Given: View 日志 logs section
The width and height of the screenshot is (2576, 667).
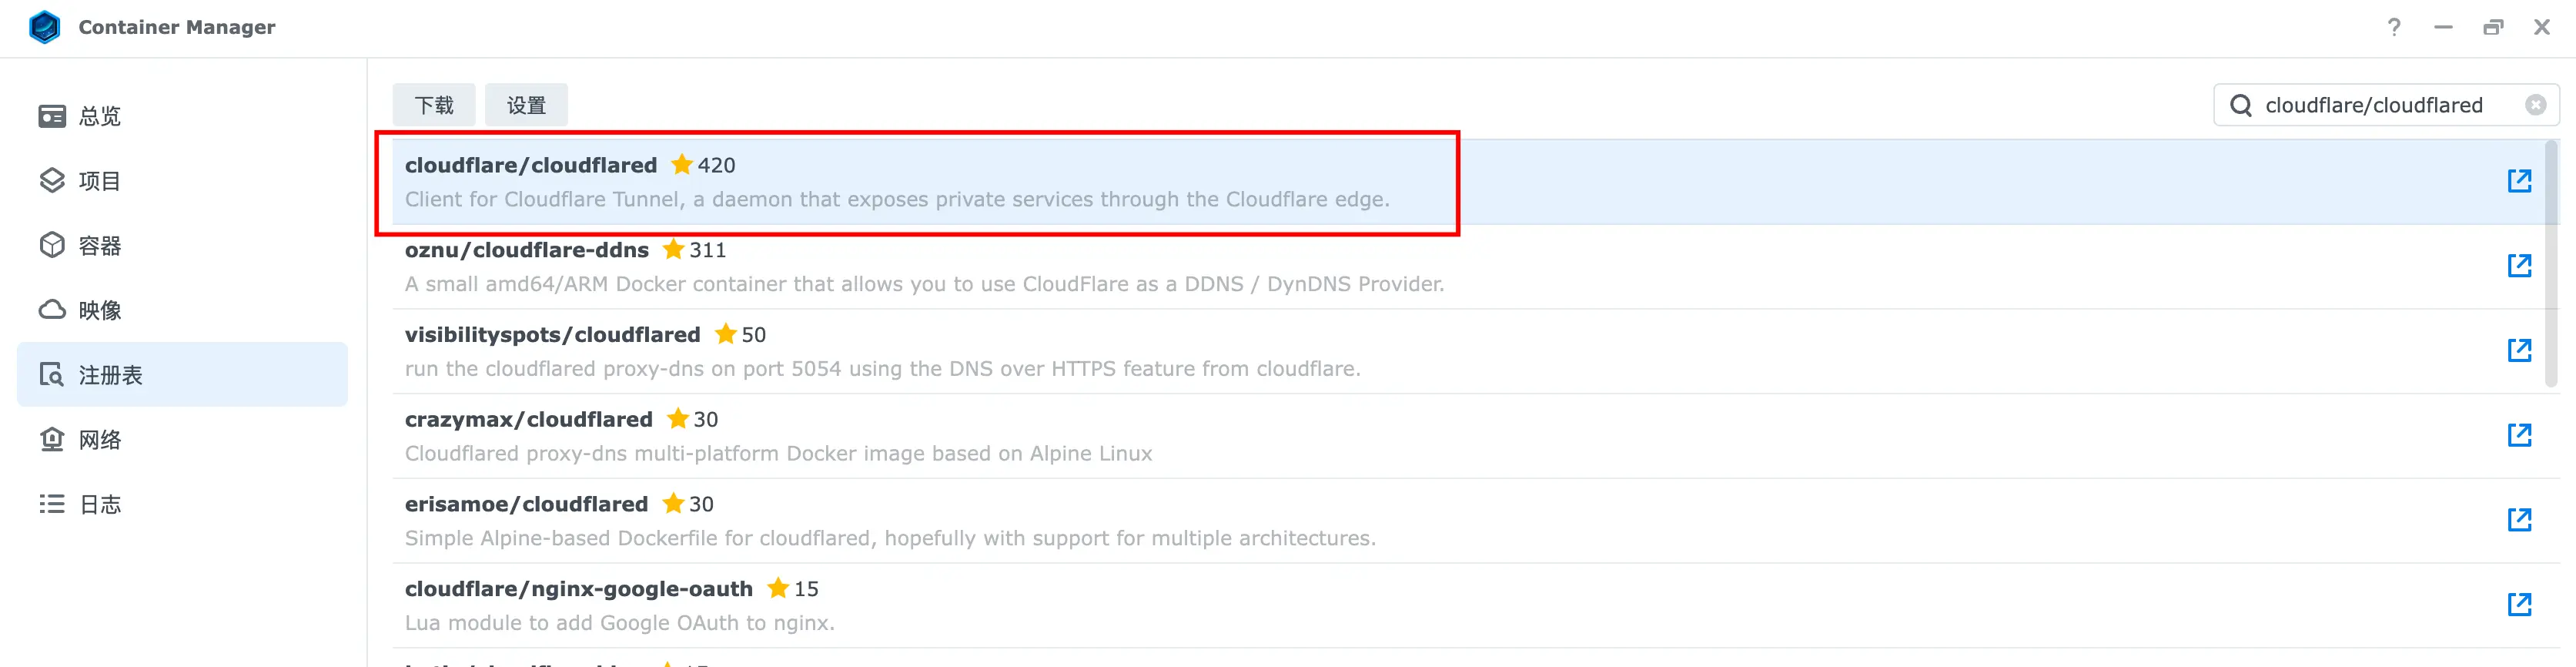Looking at the screenshot, I should tap(99, 504).
